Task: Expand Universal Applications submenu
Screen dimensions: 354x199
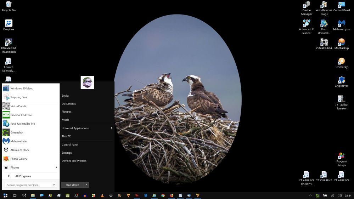Action: pyautogui.click(x=87, y=128)
